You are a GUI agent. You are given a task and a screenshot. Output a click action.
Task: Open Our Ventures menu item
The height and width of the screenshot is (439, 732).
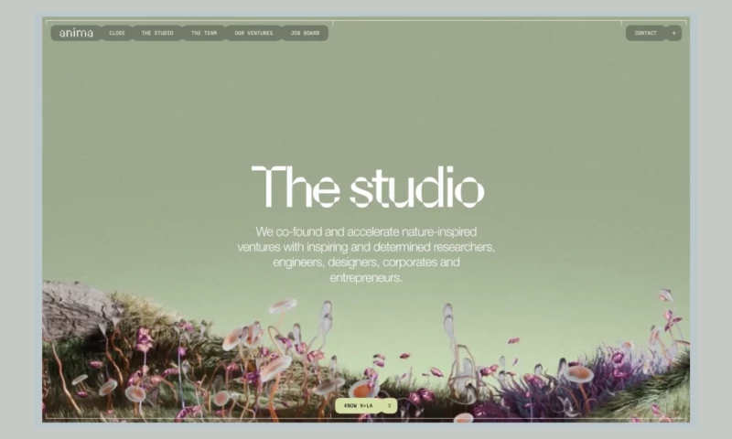(253, 33)
